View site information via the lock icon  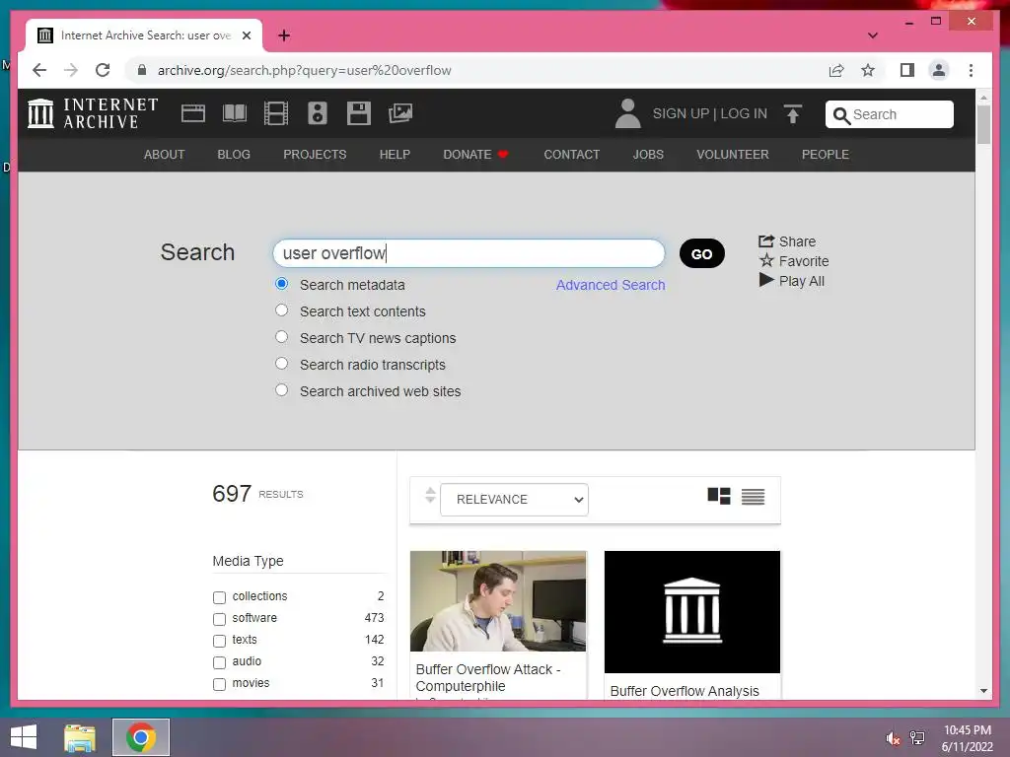coord(142,70)
